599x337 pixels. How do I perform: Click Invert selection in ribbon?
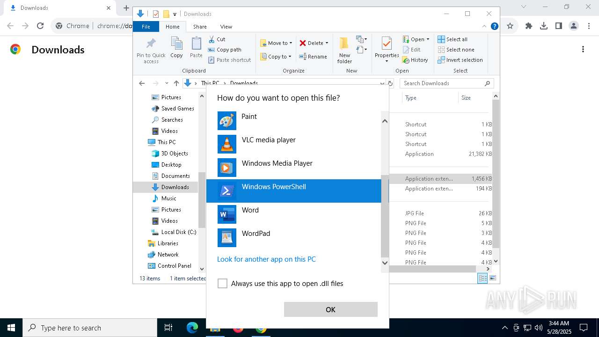[460, 60]
